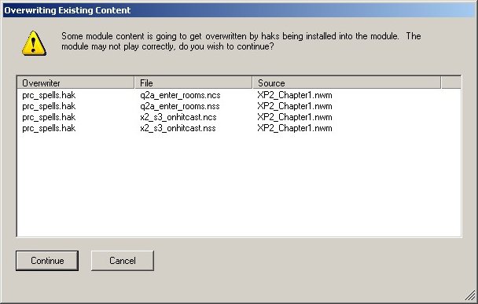Image resolution: width=478 pixels, height=304 pixels.
Task: Sort by the Overwriter column header
Action: [x=75, y=82]
